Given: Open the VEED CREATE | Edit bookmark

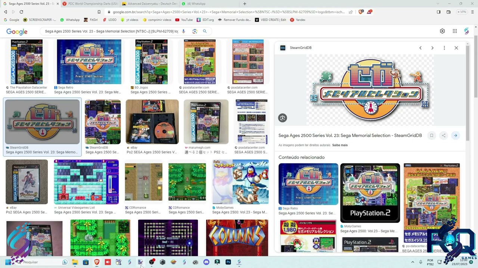Looking at the screenshot, I should [x=270, y=20].
